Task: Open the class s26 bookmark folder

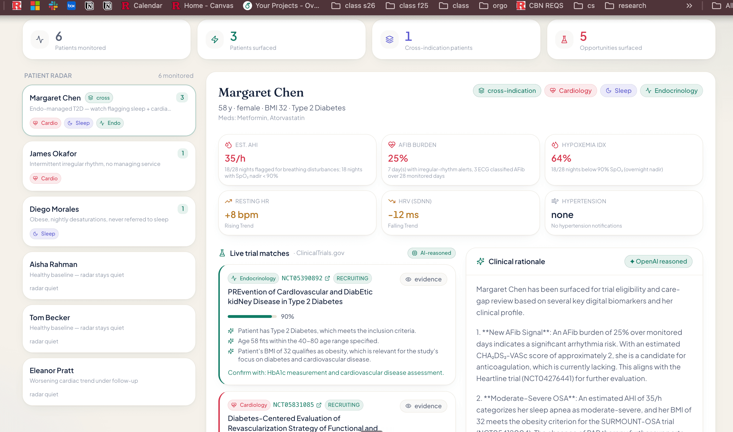Action: 353,6
